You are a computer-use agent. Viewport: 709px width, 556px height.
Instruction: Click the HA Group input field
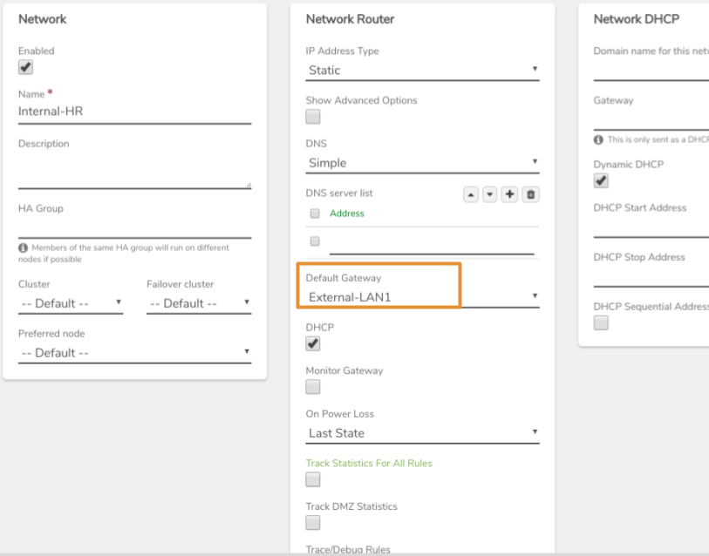click(x=135, y=227)
